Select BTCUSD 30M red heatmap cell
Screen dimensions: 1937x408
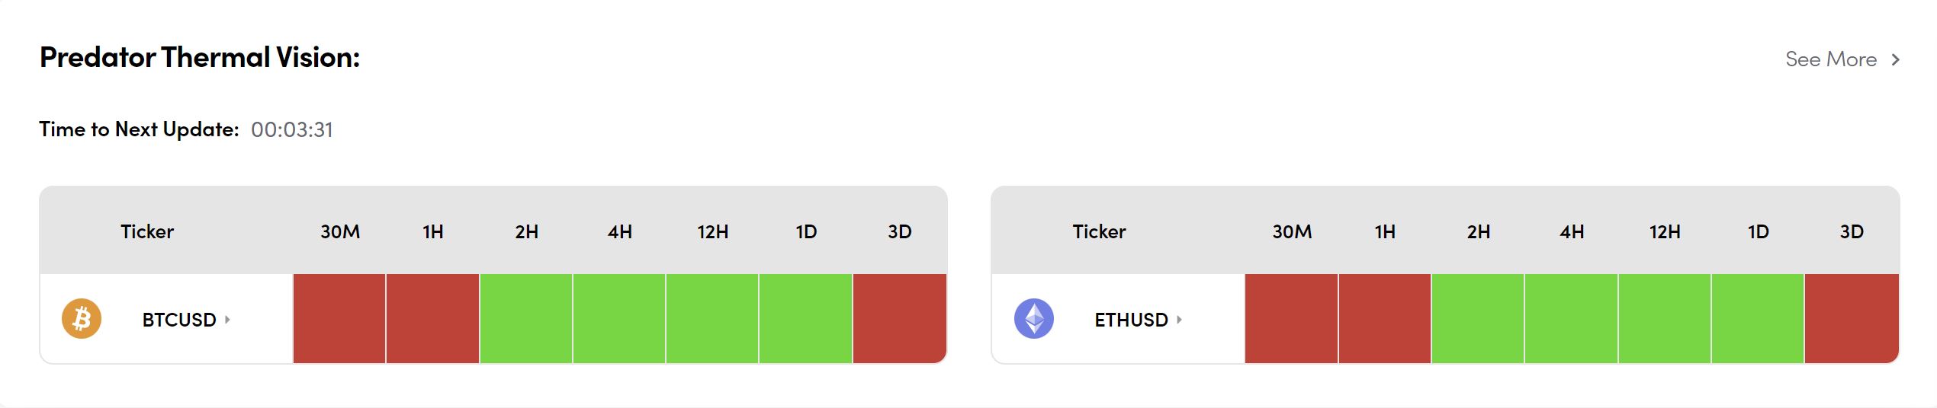[339, 318]
